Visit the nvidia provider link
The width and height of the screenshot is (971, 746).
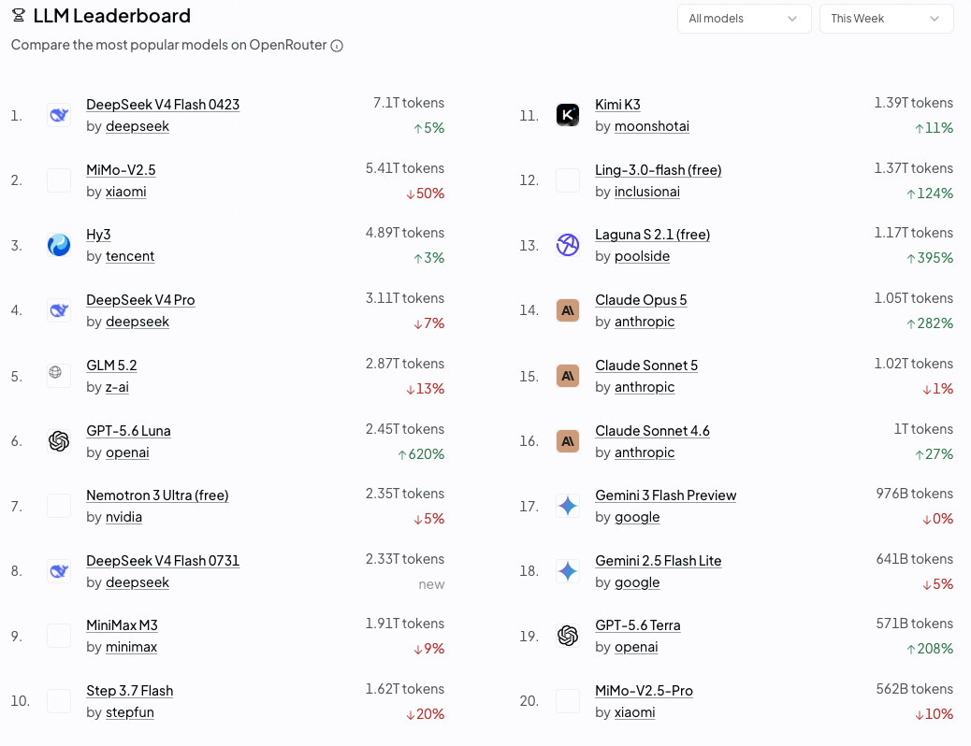pos(123,517)
